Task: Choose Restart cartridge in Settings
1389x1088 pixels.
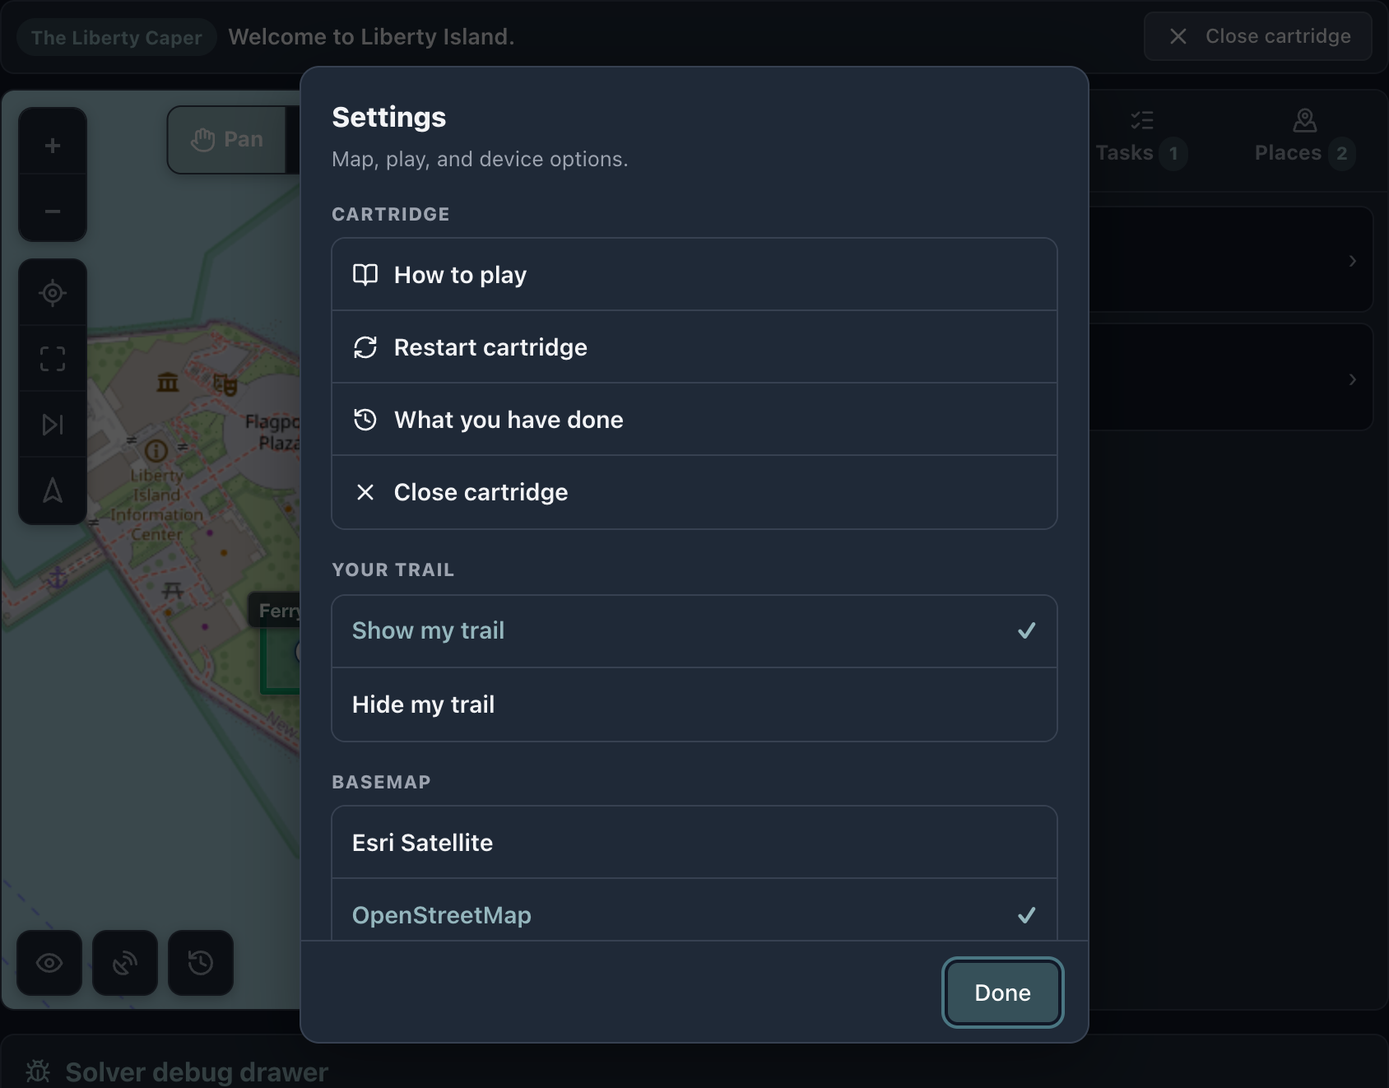Action: pos(694,347)
